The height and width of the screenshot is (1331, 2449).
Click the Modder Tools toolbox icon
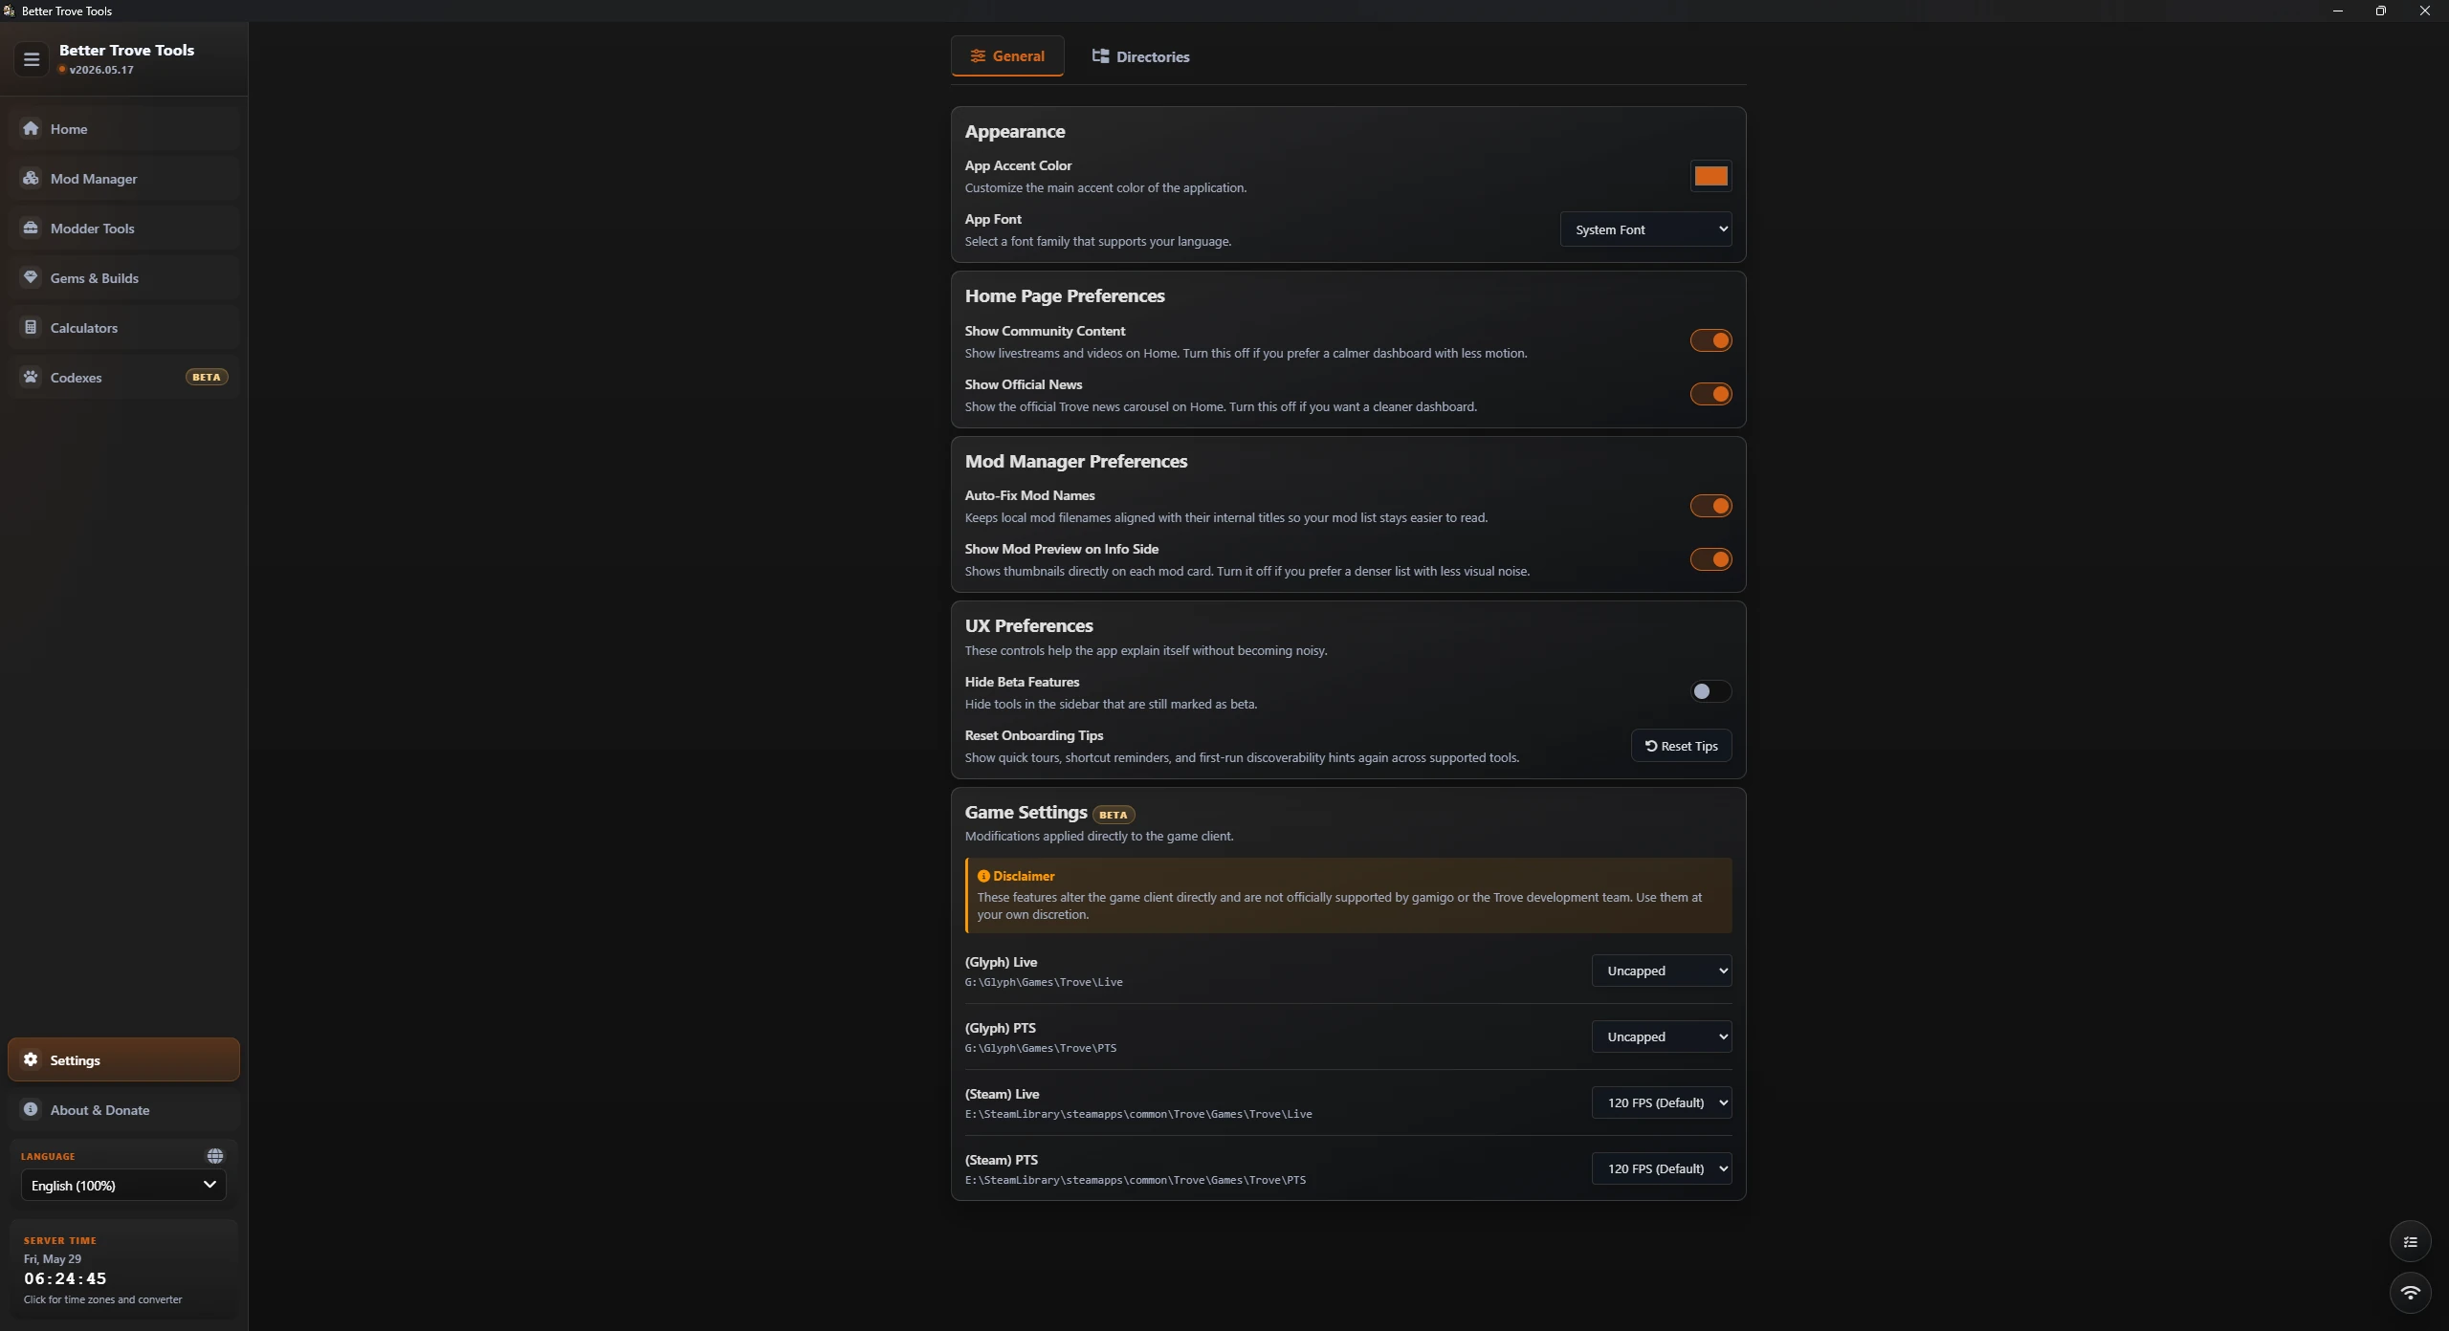[x=31, y=228]
